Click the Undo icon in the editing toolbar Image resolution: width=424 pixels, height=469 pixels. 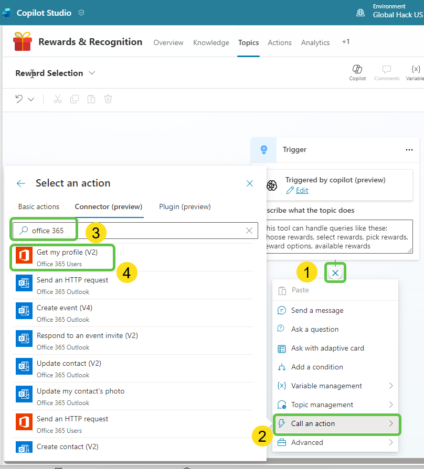pos(19,99)
